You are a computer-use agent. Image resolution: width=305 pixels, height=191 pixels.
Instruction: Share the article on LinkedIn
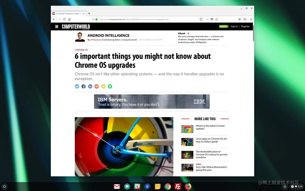[x=90, y=86]
